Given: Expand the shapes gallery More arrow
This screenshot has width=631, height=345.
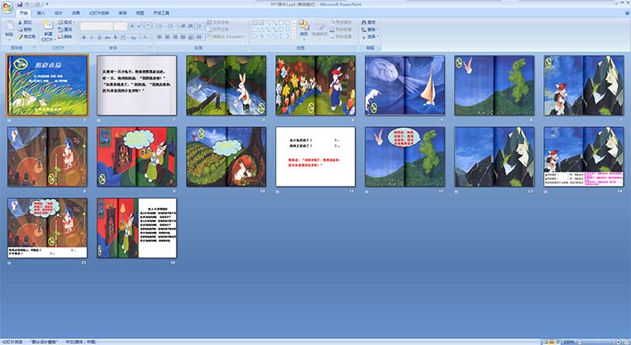Looking at the screenshot, I should 294,37.
